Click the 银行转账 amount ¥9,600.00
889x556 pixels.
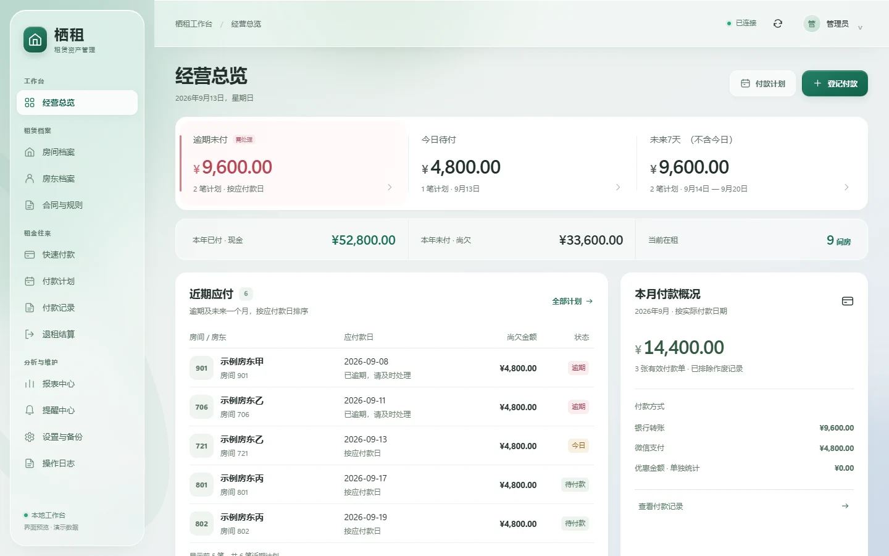[x=837, y=428]
